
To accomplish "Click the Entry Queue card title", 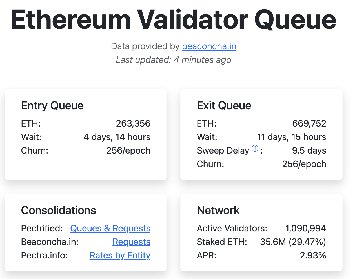I will tap(52, 106).
